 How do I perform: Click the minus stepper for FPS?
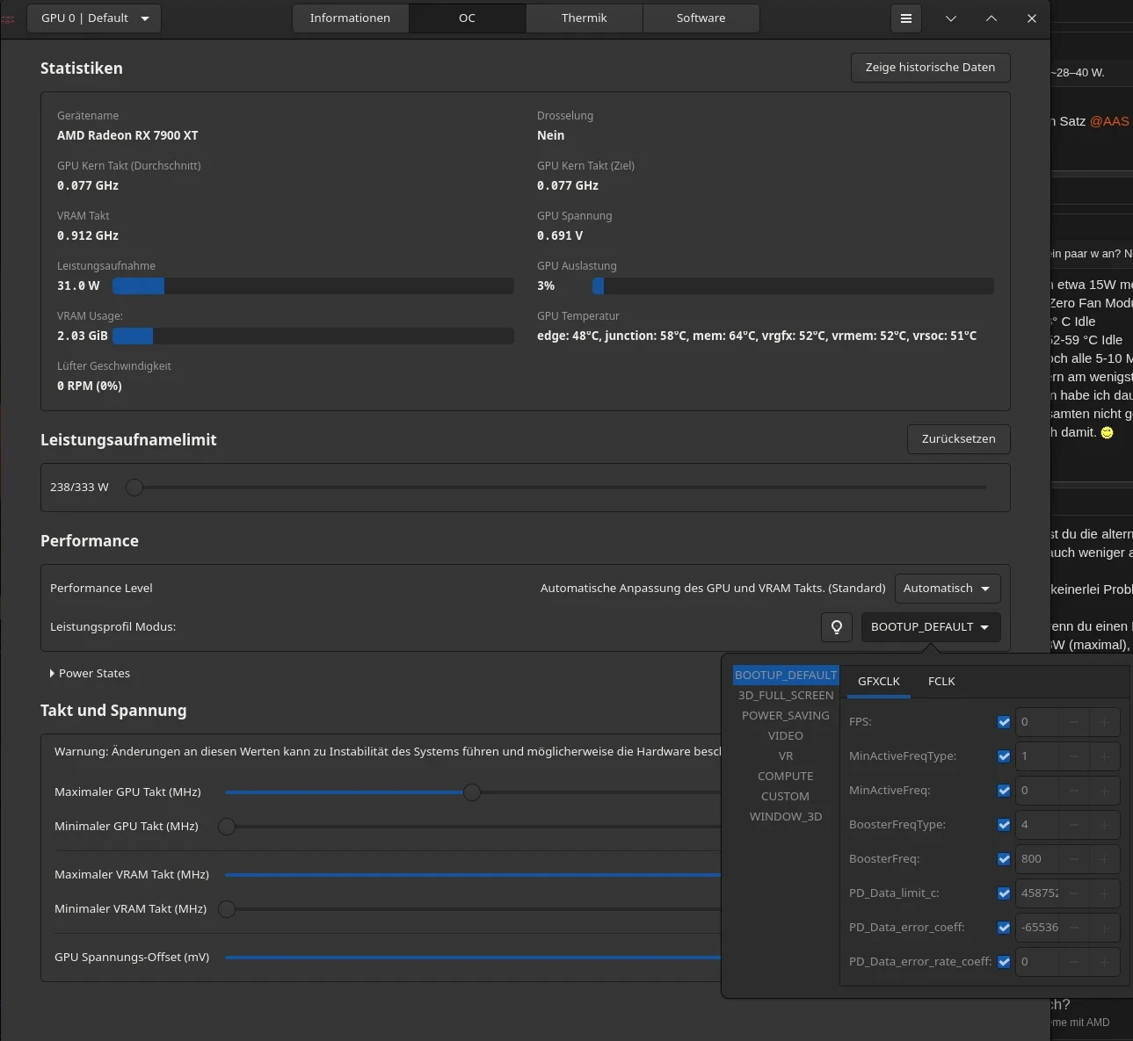click(x=1074, y=722)
